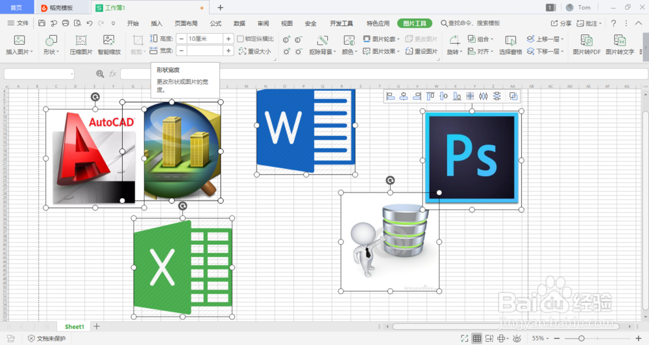Switch to normal view in status bar
The image size is (649, 345).
477,339
